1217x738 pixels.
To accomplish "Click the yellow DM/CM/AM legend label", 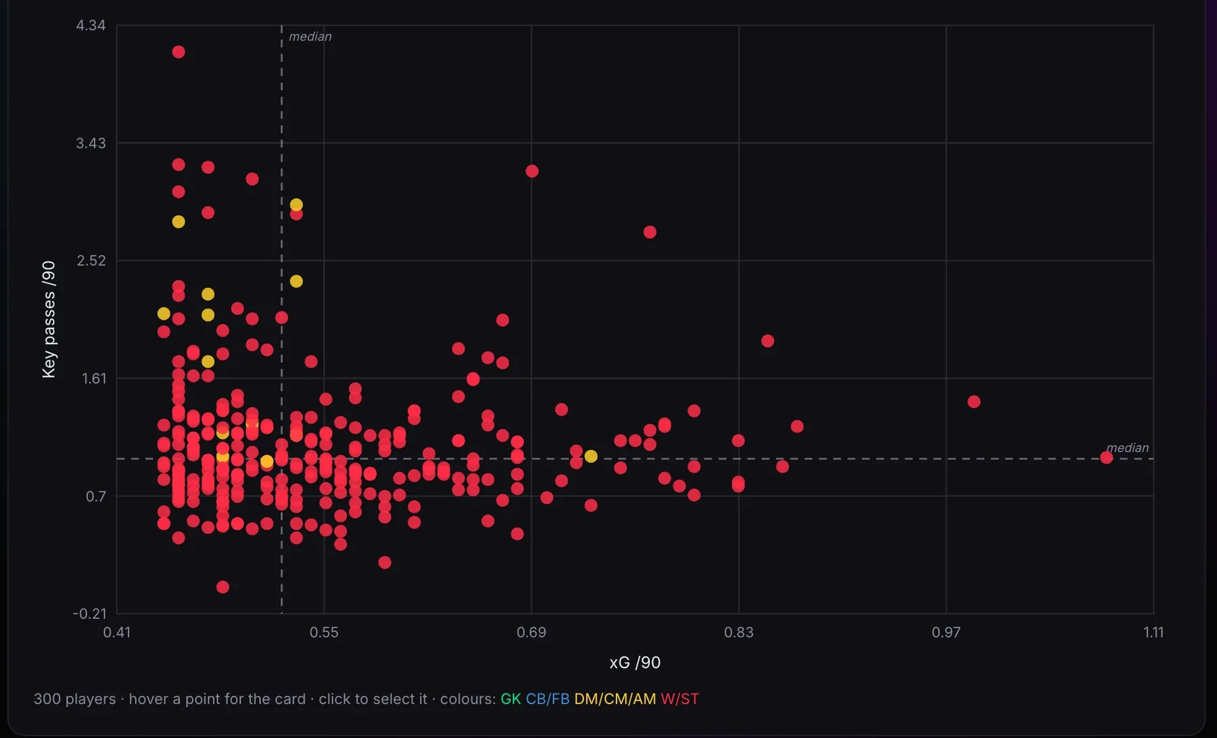I will coord(615,699).
